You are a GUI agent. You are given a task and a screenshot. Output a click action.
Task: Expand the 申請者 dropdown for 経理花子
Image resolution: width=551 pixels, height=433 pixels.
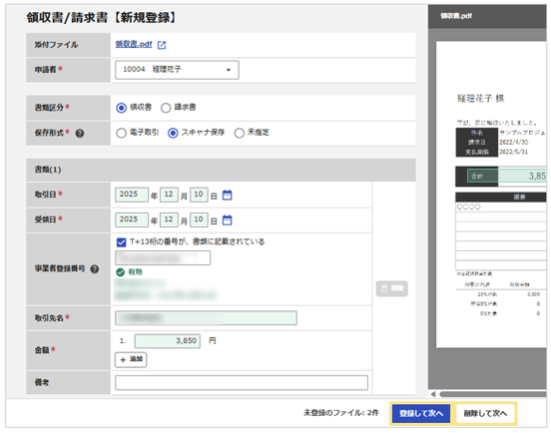click(x=177, y=70)
